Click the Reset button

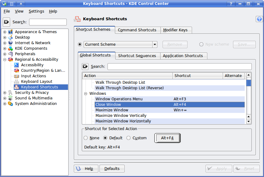247,169
